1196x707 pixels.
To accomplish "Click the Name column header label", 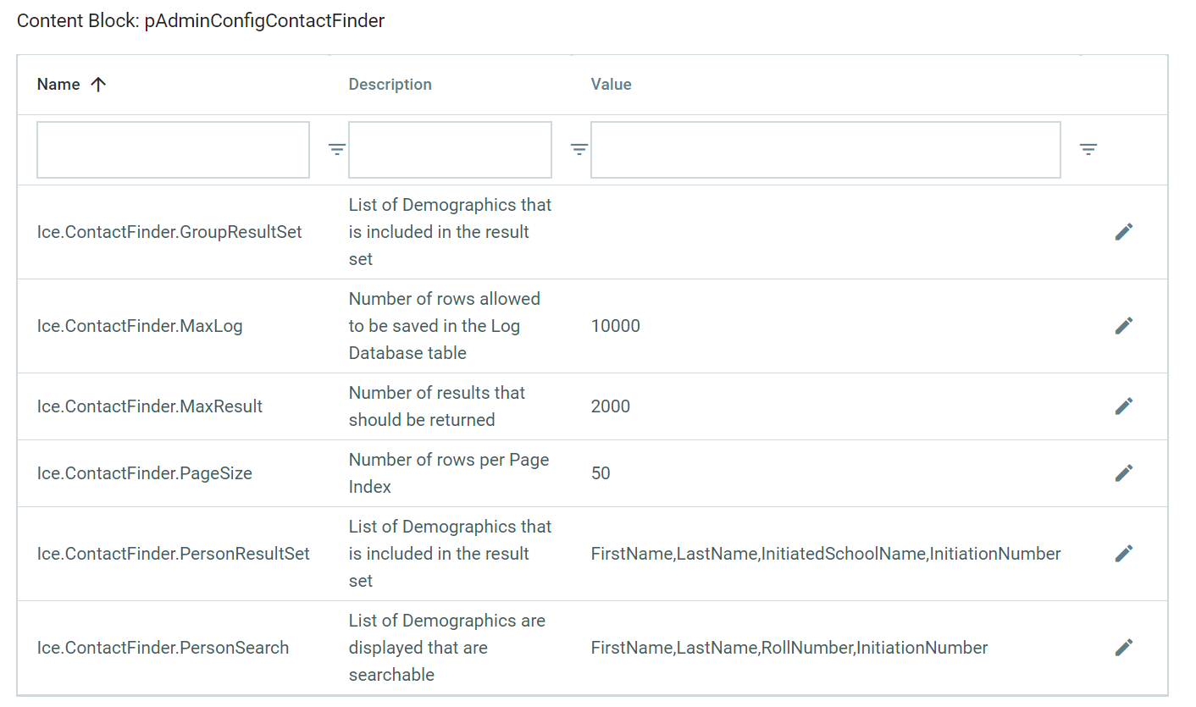I will tap(58, 85).
